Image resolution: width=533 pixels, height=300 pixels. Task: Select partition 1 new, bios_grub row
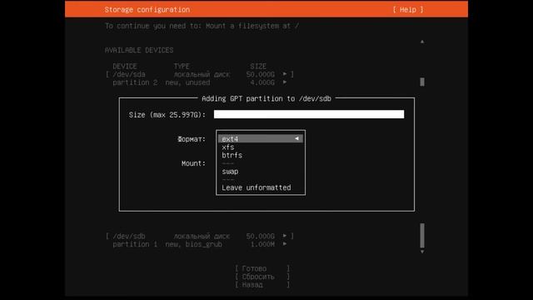point(200,244)
